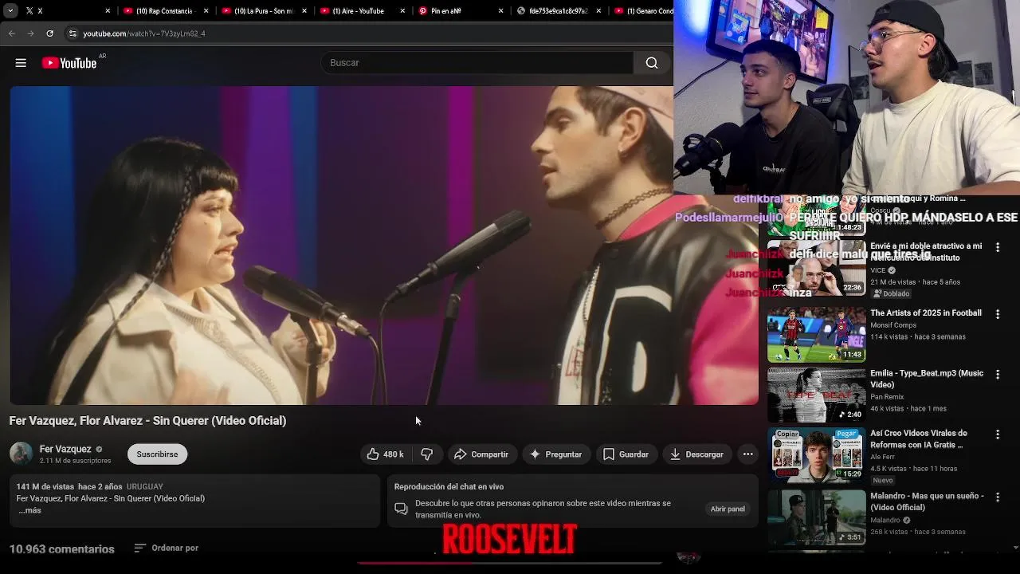Open Fer Vazquez channel avatar
The width and height of the screenshot is (1020, 574).
(21, 454)
